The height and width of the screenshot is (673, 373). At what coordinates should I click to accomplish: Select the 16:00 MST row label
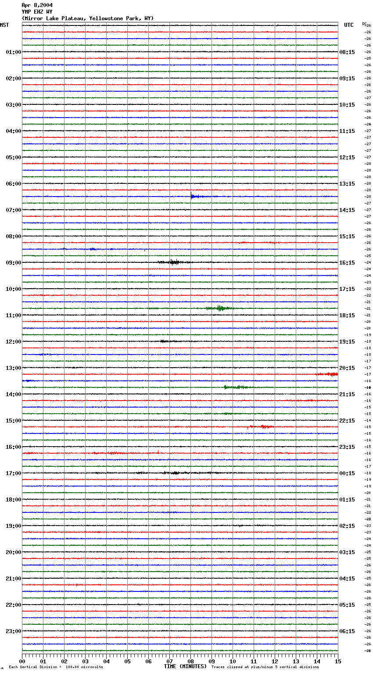click(x=14, y=447)
